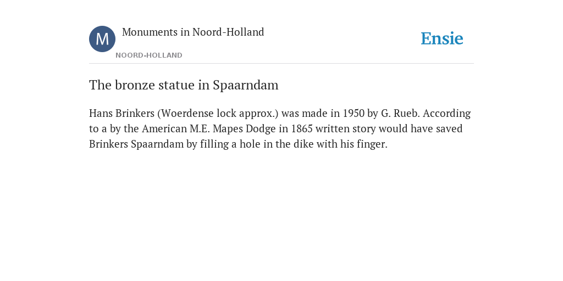Image resolution: width=563 pixels, height=281 pixels.
Task: Click the word American in second line
Action: [164, 128]
